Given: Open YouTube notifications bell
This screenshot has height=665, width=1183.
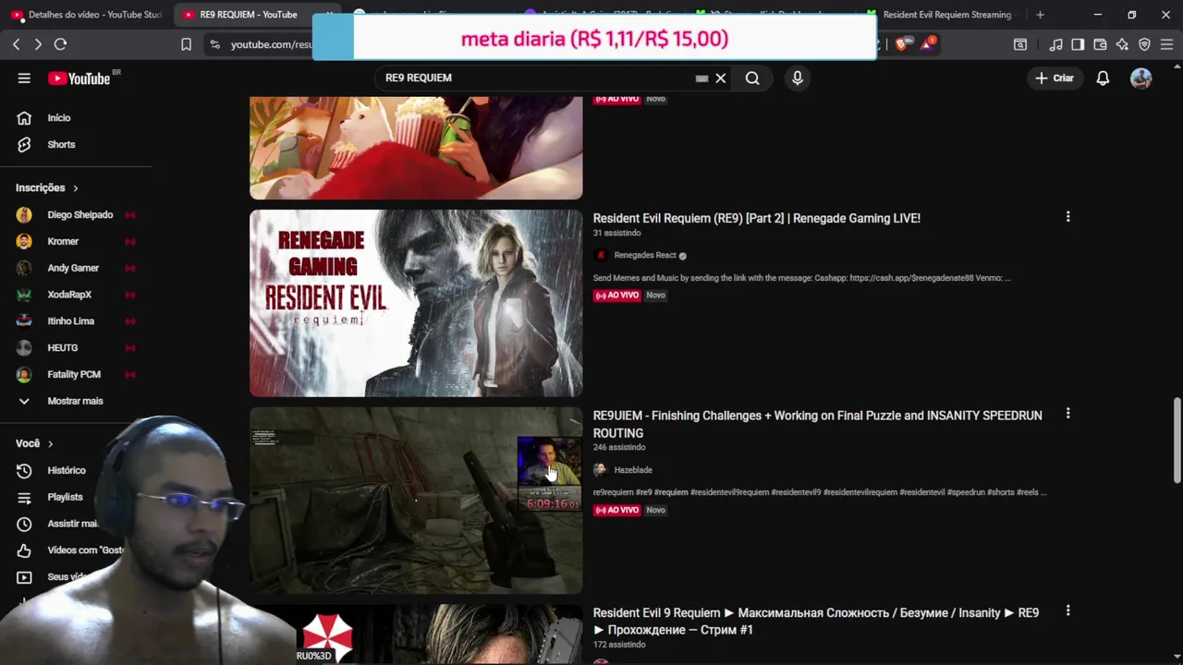Looking at the screenshot, I should pyautogui.click(x=1103, y=79).
